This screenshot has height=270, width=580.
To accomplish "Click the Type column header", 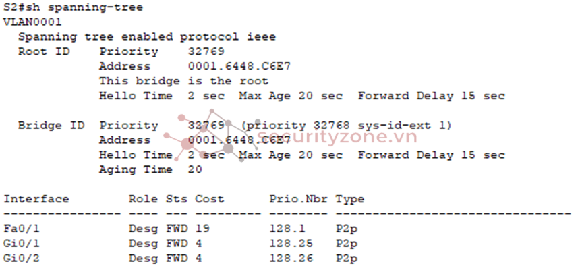I will 350,199.
